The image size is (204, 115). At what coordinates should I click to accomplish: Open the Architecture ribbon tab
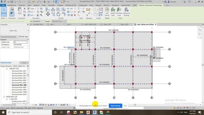click(x=12, y=5)
